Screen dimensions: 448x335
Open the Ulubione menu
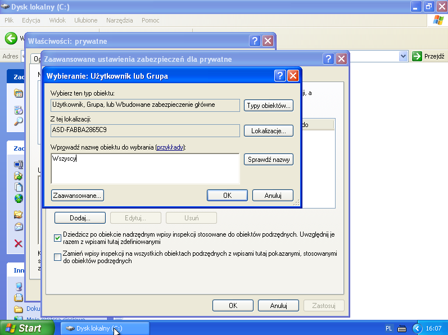(85, 20)
